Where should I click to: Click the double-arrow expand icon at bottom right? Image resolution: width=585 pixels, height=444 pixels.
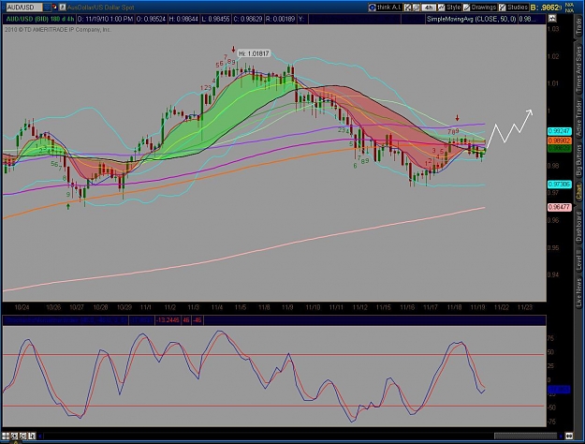coord(569,436)
